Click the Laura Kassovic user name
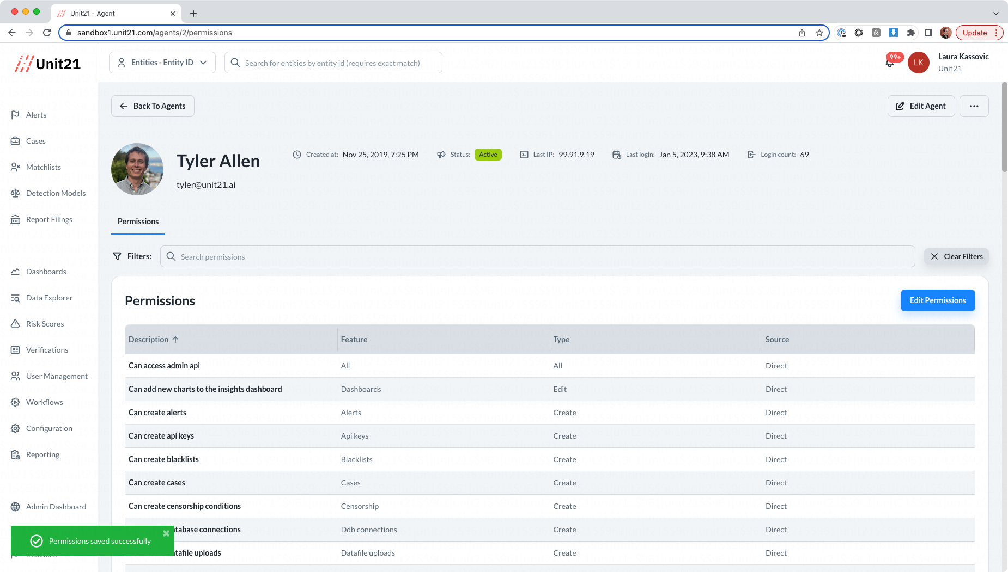Image resolution: width=1008 pixels, height=572 pixels. 963,57
